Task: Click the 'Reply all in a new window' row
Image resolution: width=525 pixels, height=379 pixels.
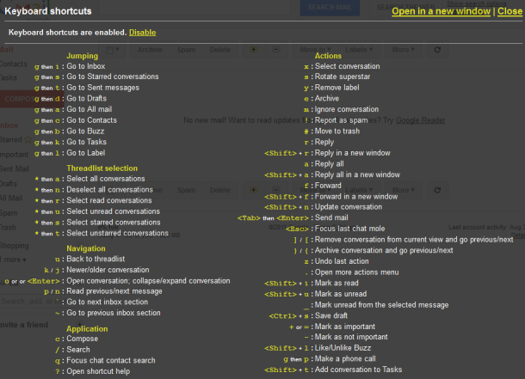Action: click(332, 174)
